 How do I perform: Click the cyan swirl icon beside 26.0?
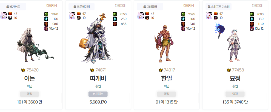pos(115,19)
